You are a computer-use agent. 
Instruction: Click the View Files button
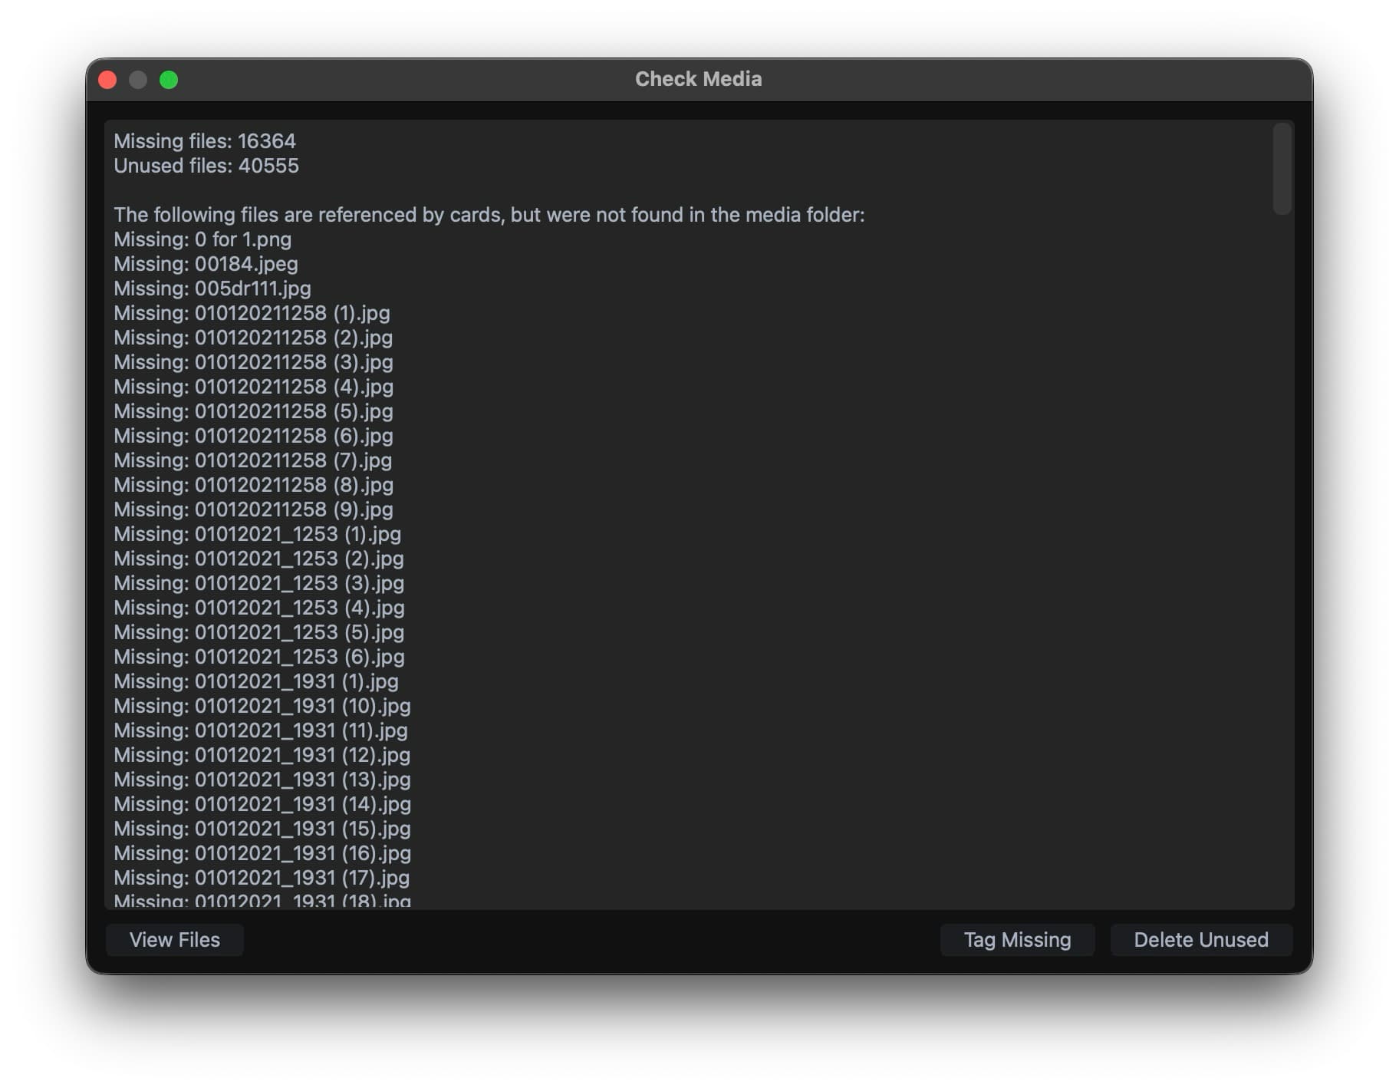click(174, 940)
